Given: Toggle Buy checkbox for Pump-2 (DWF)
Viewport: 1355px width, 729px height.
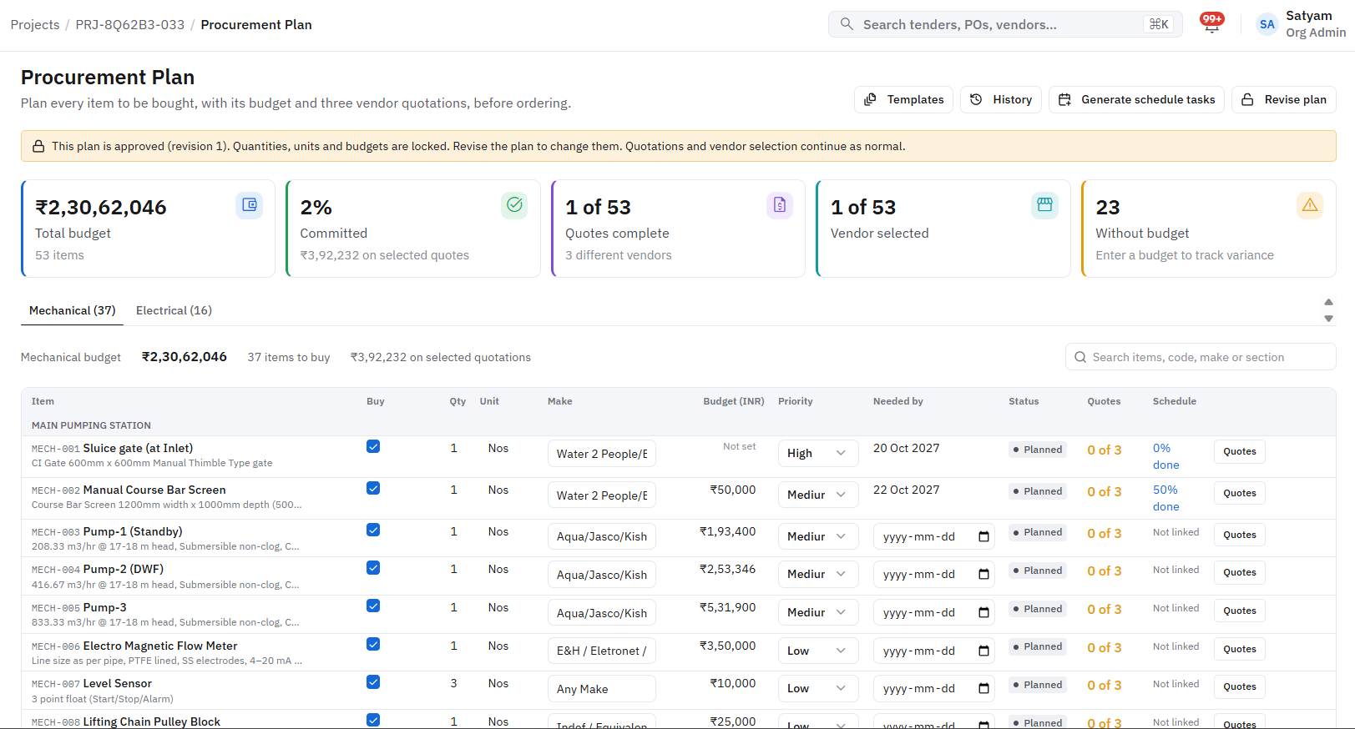Looking at the screenshot, I should pos(373,568).
